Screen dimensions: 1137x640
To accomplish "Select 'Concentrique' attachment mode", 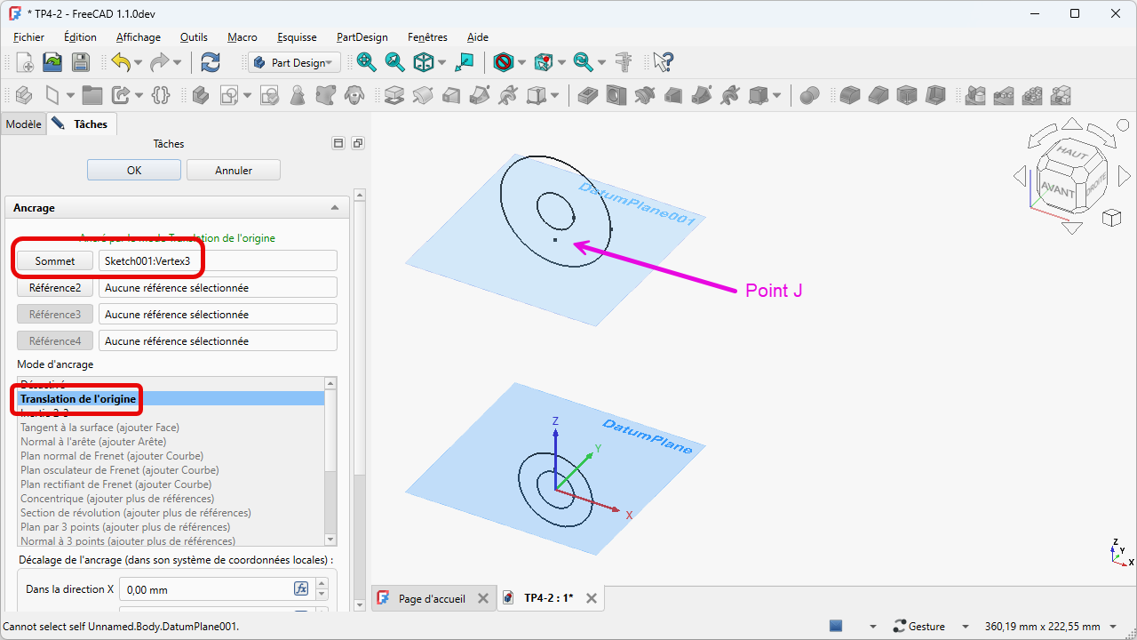I will point(117,499).
